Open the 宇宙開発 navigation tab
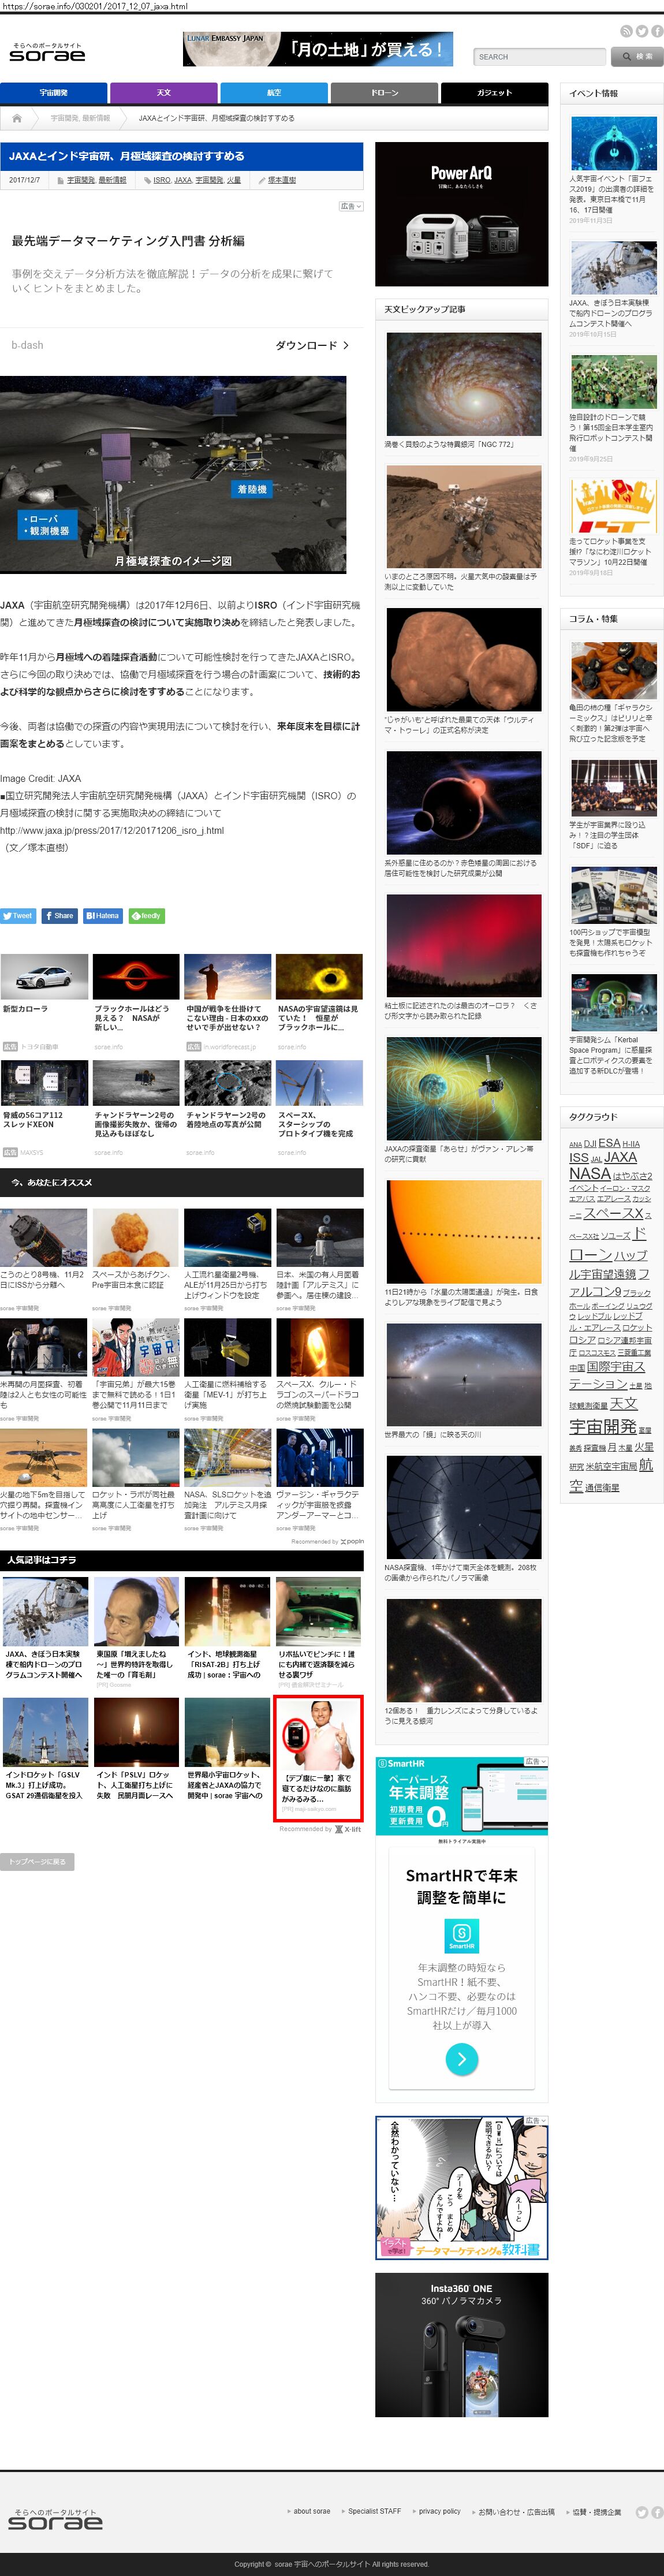664x2576 pixels. pos(53,93)
